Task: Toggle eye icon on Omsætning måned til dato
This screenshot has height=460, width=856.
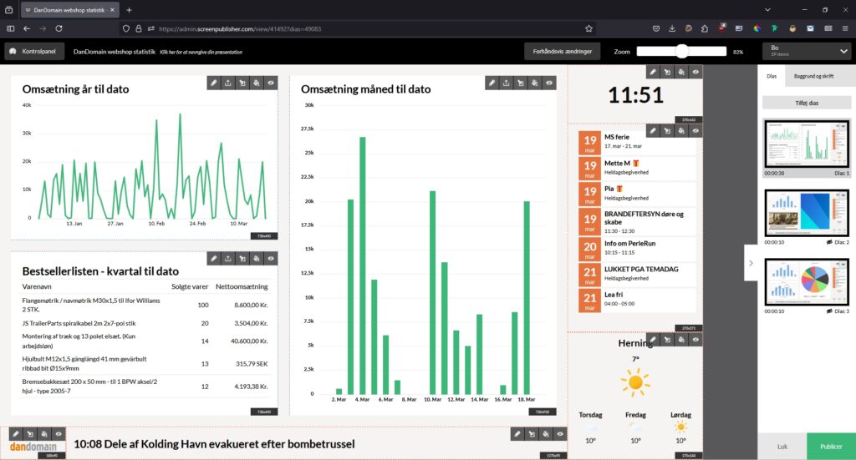Action: [x=549, y=83]
